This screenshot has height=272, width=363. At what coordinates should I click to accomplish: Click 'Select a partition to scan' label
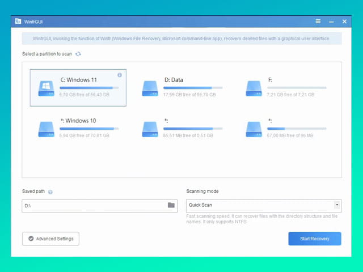click(x=47, y=54)
